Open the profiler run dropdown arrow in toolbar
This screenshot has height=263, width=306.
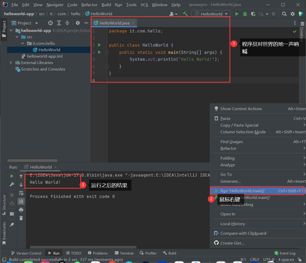[x=267, y=14]
